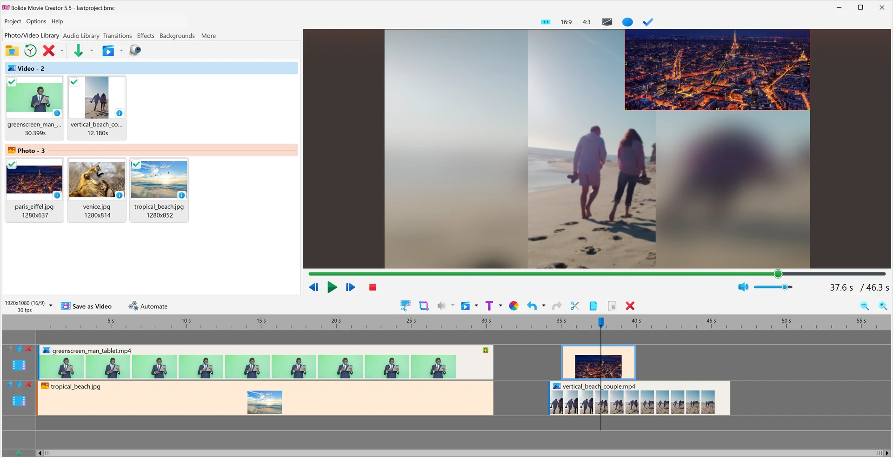The width and height of the screenshot is (893, 458).
Task: Expand the remove-files dropdown arrow
Action: click(x=61, y=51)
